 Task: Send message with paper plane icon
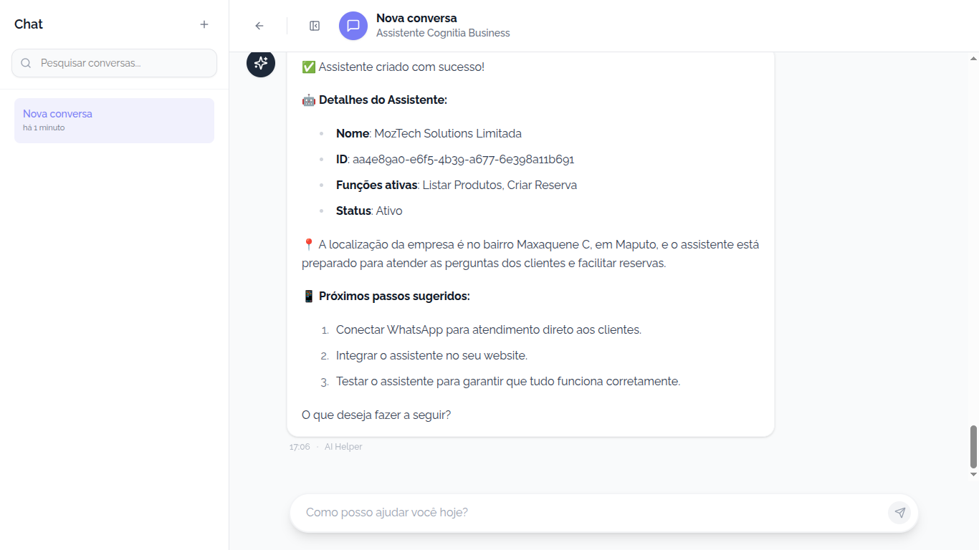900,513
